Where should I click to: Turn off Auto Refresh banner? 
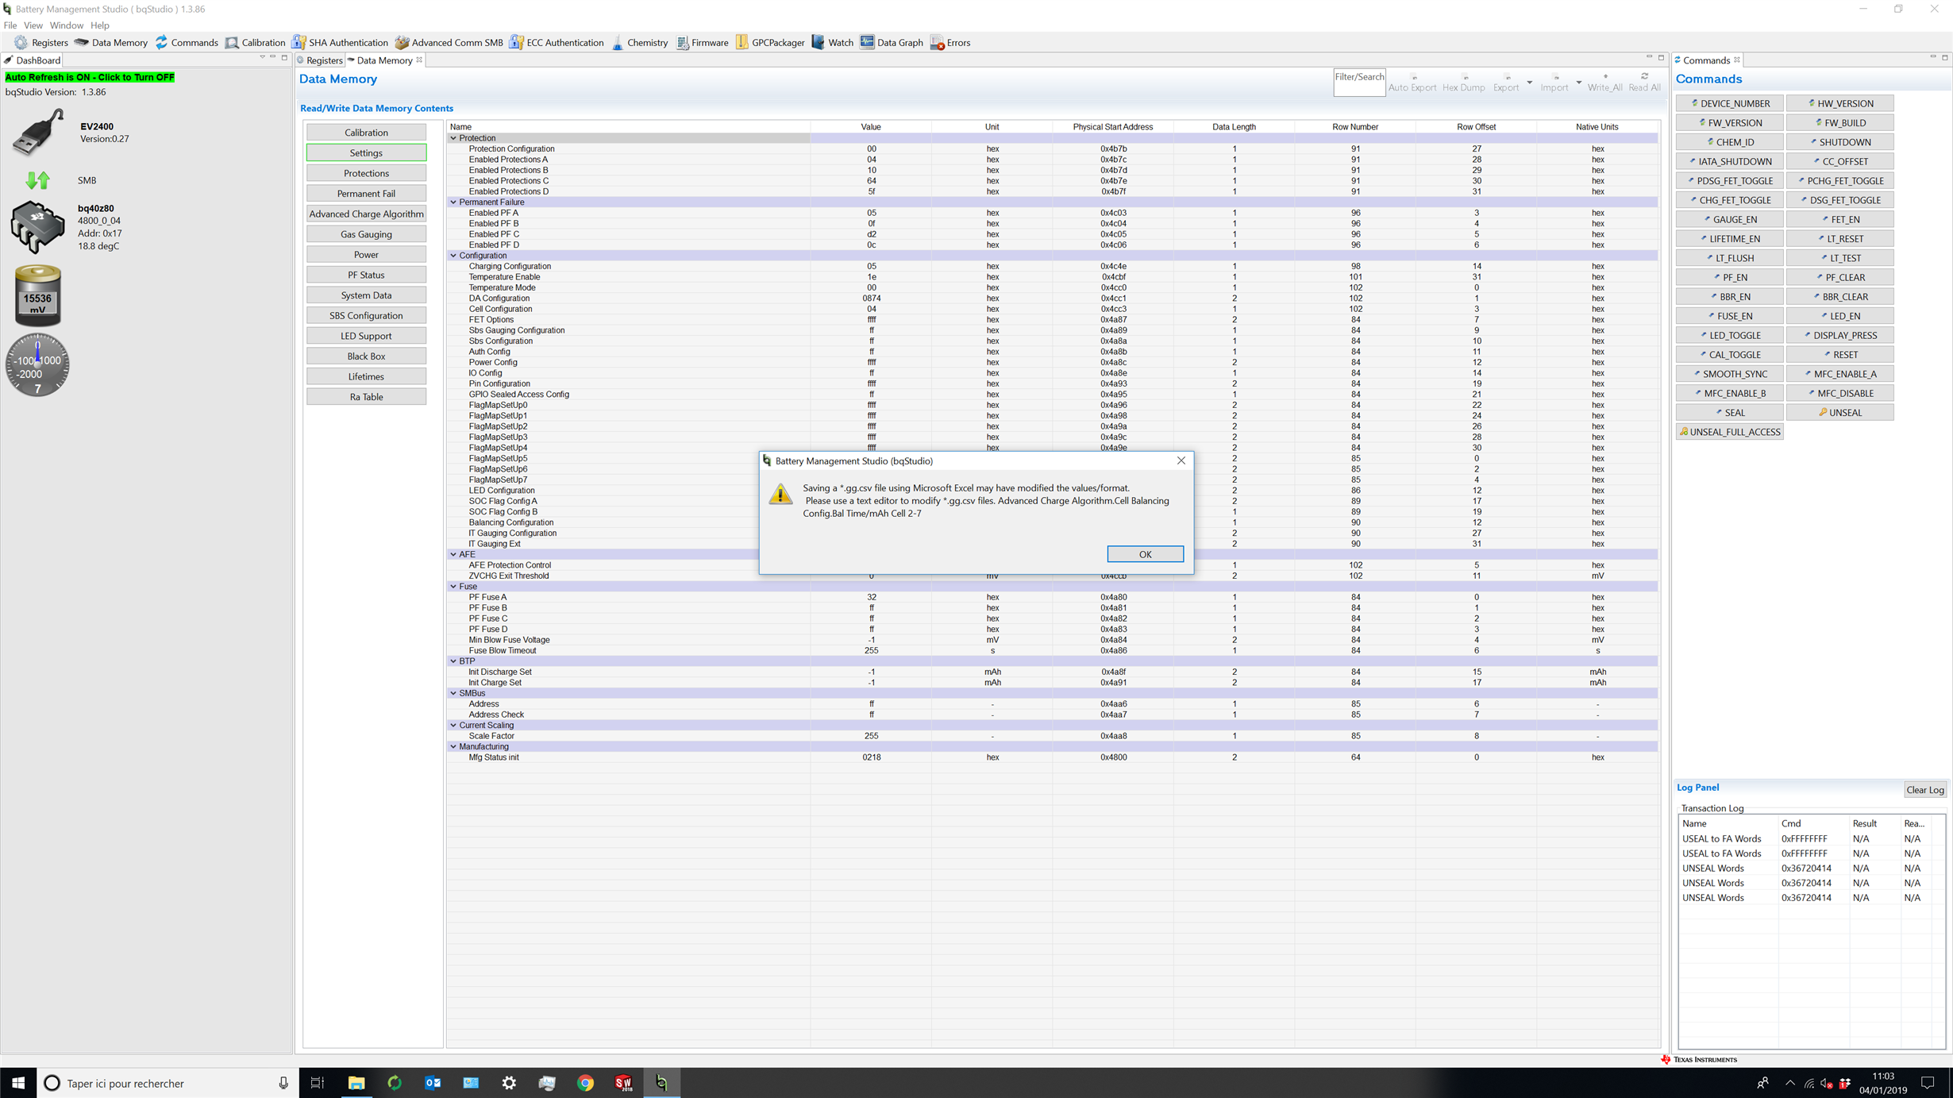(90, 77)
